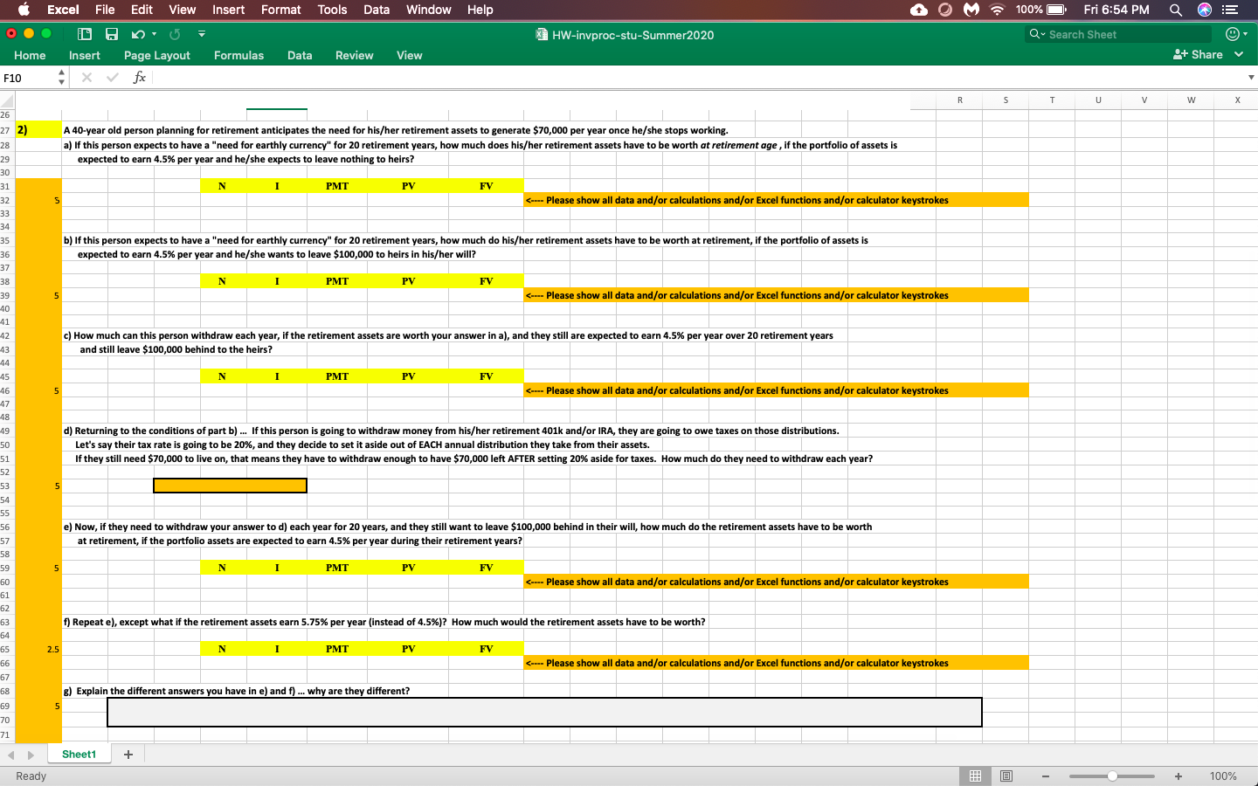Click the Page Layout view icon in status bar
1258x786 pixels.
pyautogui.click(x=1006, y=776)
